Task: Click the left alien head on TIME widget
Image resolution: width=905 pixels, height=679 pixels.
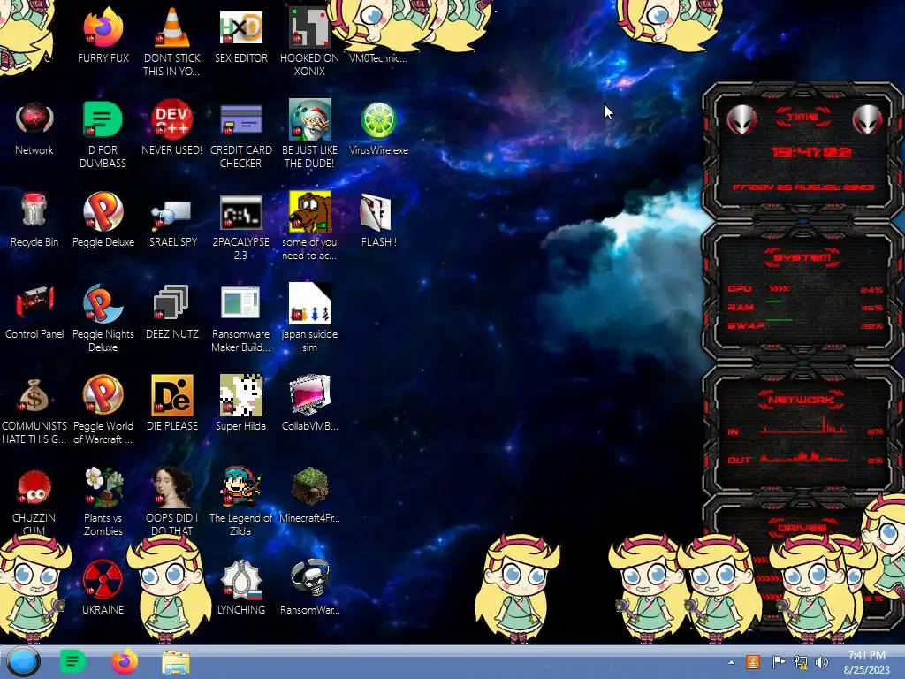Action: coord(741,120)
